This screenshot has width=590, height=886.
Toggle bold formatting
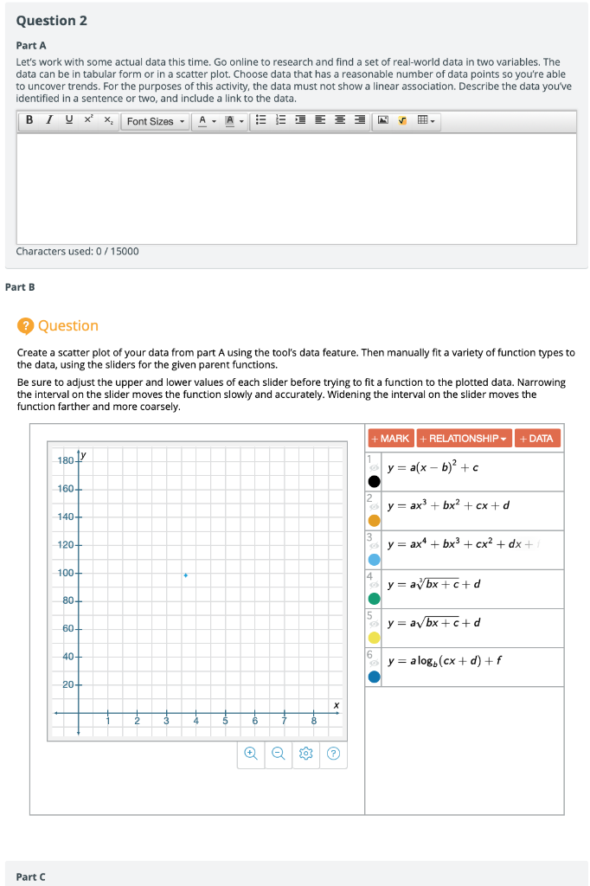pos(28,121)
